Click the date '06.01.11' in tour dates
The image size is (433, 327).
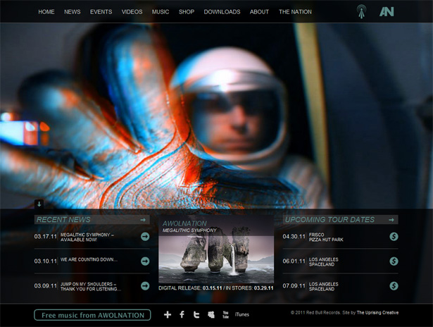click(x=294, y=261)
